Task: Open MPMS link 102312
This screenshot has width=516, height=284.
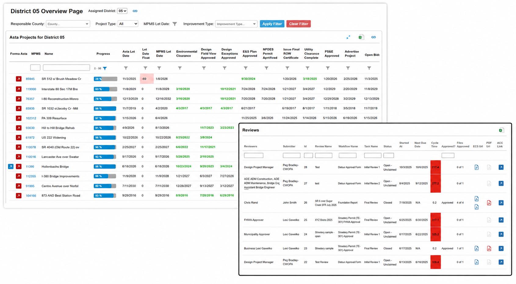Action: coord(31,118)
